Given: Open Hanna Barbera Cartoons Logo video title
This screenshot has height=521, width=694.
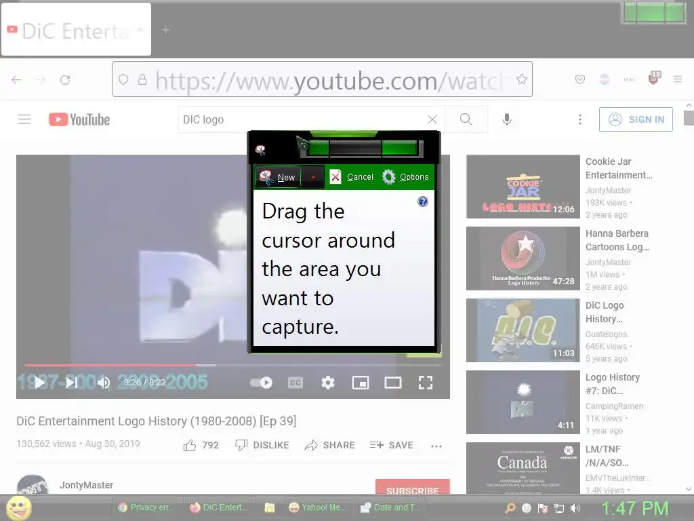Looking at the screenshot, I should tap(617, 240).
